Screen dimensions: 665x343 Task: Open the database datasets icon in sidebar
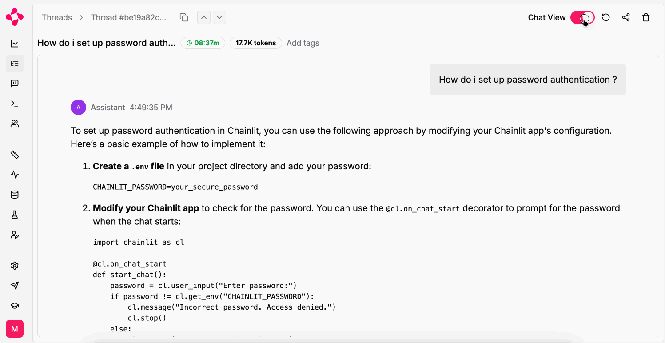[x=15, y=195]
